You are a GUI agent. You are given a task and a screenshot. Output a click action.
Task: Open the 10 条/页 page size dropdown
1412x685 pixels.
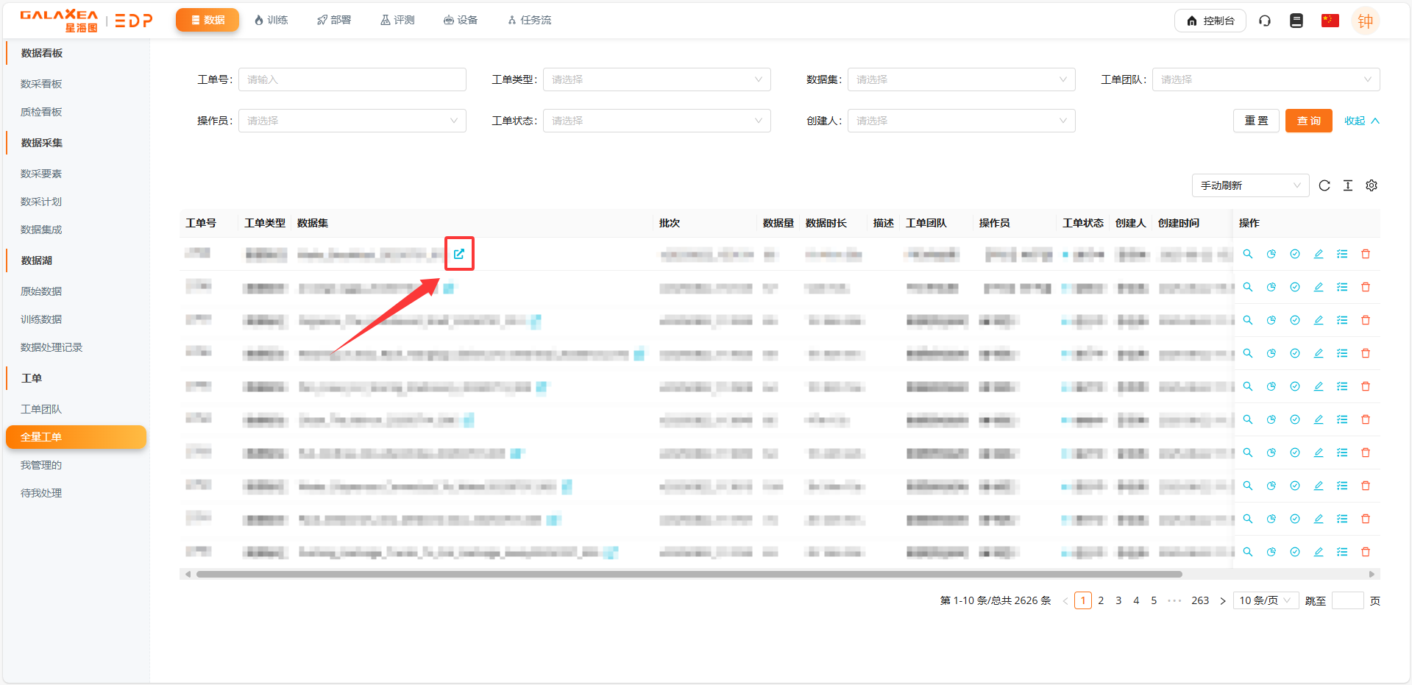click(x=1265, y=600)
